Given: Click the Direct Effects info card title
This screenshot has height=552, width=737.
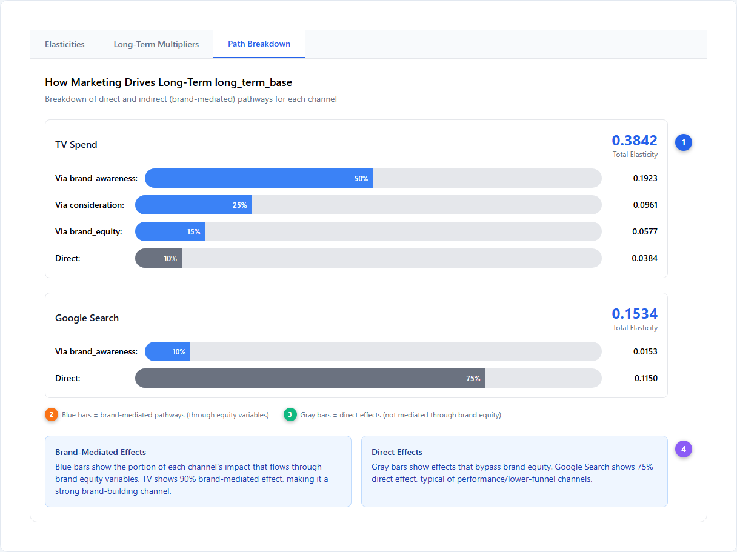Looking at the screenshot, I should pyautogui.click(x=397, y=452).
